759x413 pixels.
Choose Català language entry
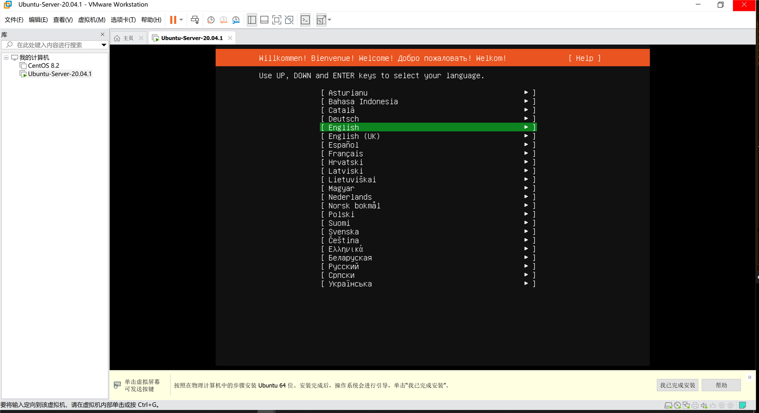[428, 110]
